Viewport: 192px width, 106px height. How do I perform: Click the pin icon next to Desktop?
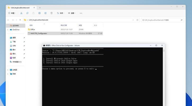[x=24, y=38]
